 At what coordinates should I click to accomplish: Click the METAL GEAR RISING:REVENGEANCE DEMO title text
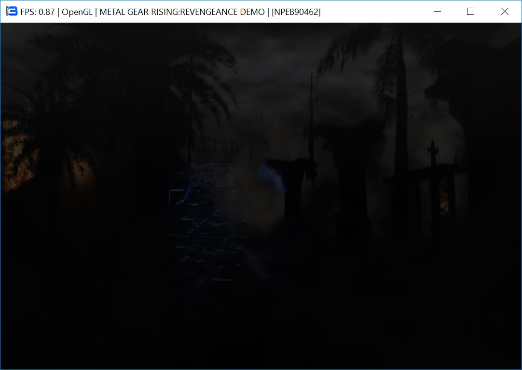click(182, 12)
